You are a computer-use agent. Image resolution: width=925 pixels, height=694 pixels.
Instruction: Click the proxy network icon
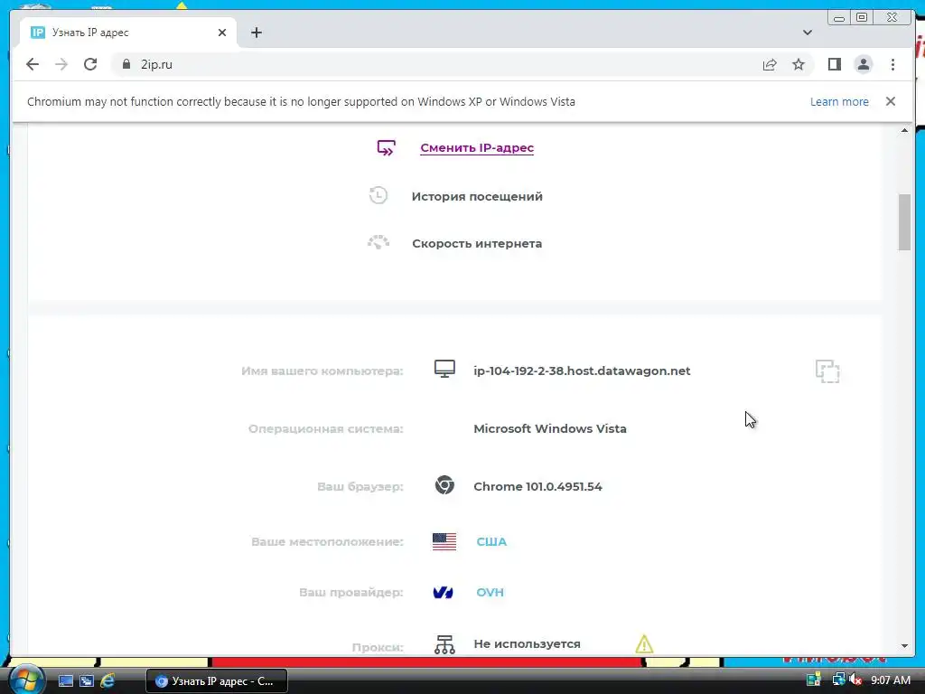[x=444, y=644]
